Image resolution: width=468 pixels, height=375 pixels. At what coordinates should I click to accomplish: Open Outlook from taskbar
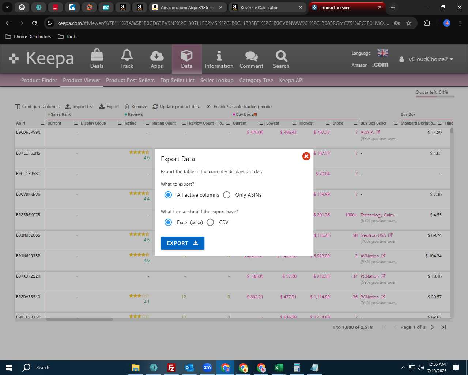189,367
